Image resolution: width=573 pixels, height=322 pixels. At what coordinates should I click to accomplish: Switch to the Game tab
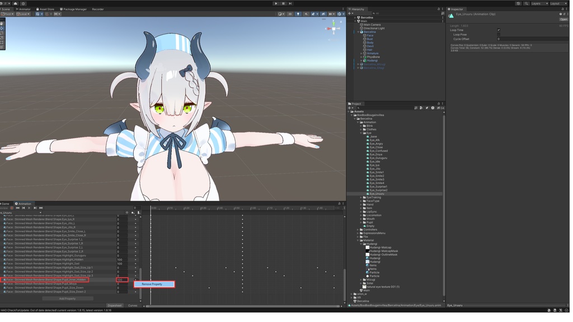tap(5, 203)
